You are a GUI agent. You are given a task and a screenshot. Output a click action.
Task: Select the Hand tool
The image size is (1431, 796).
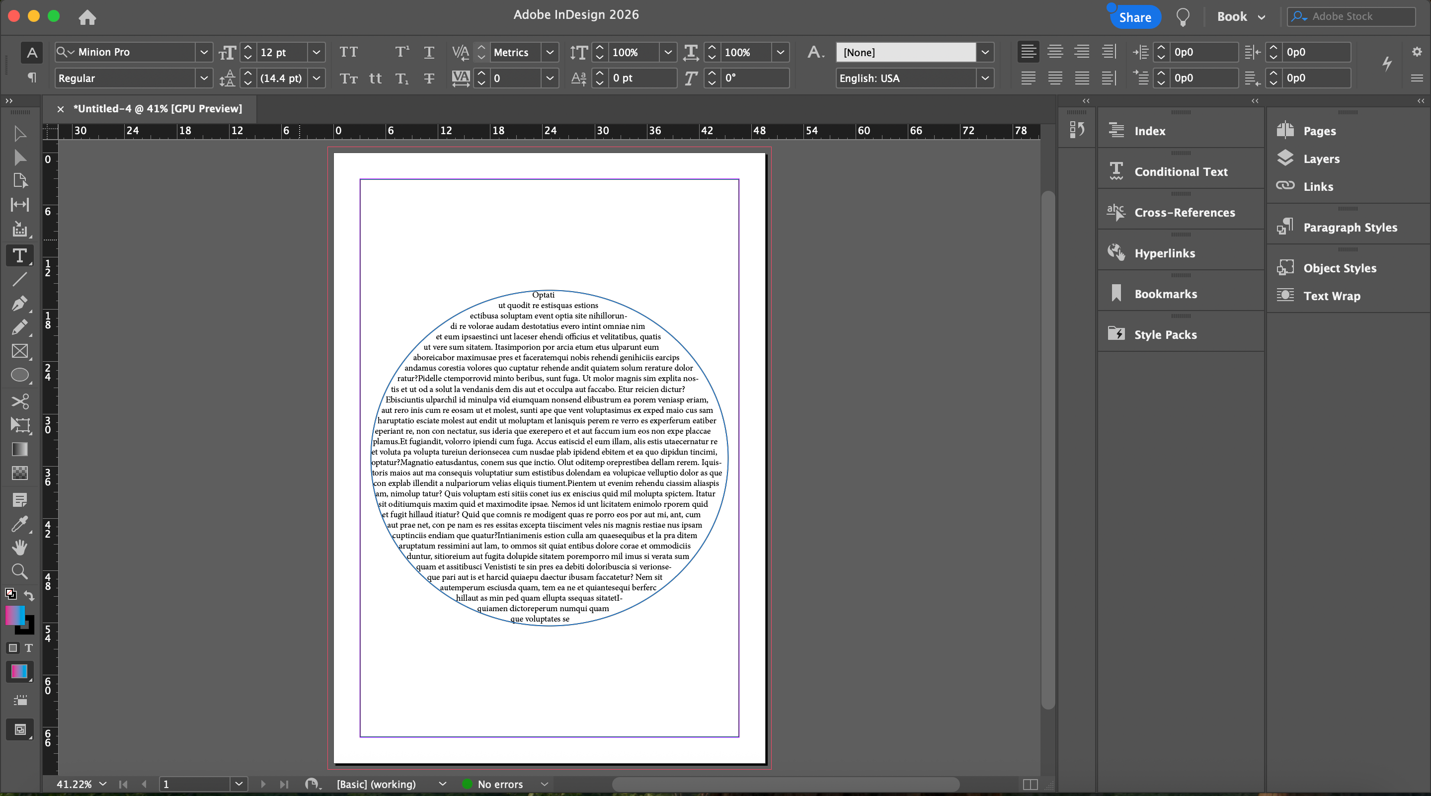point(20,548)
